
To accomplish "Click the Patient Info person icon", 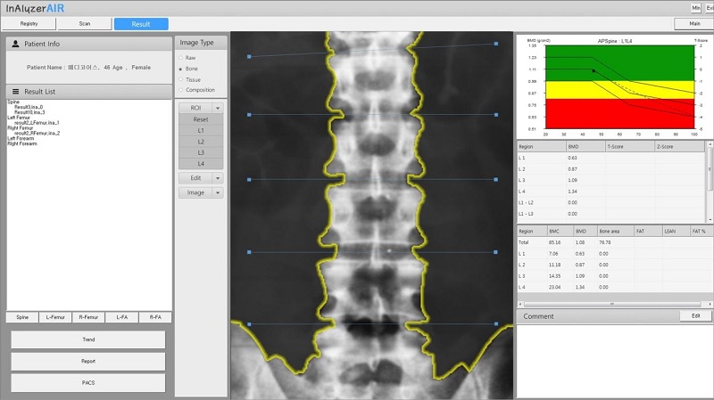I will click(x=15, y=44).
